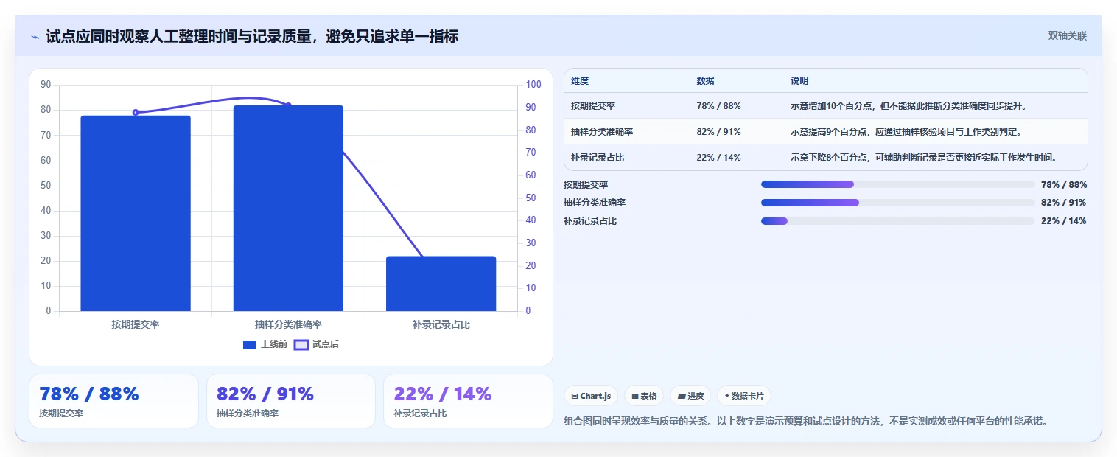This screenshot has height=457, width=1117.
Task: Select the 按期提交率 bar in the chart
Action: [x=136, y=213]
